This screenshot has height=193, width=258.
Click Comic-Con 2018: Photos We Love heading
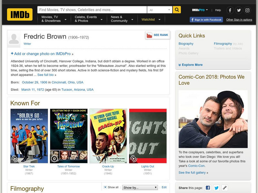tap(212, 80)
